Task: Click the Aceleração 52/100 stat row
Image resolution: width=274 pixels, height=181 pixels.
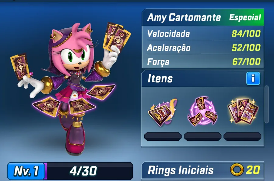Action: [x=204, y=48]
